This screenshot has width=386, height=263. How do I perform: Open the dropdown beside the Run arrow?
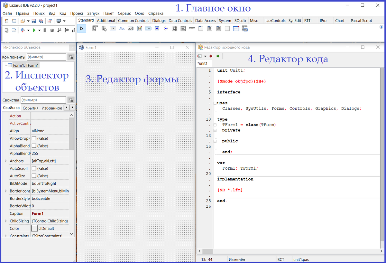pyautogui.click(x=39, y=30)
